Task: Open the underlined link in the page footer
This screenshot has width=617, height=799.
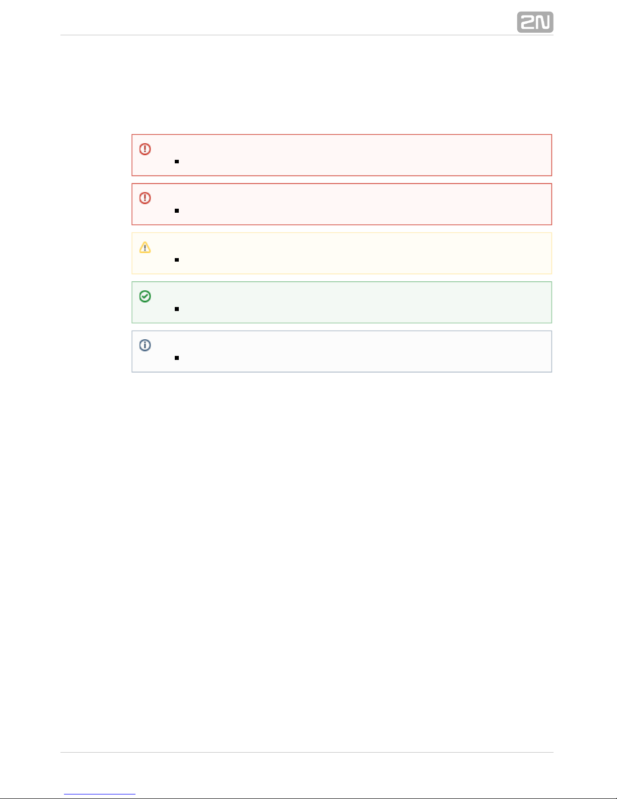Action: (100, 793)
